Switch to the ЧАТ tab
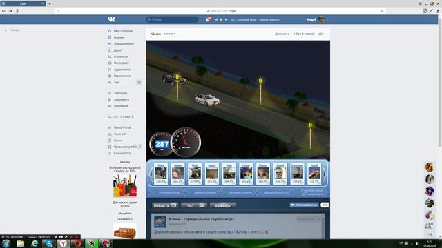Screen dimensions: 442x248 (x=194, y=205)
